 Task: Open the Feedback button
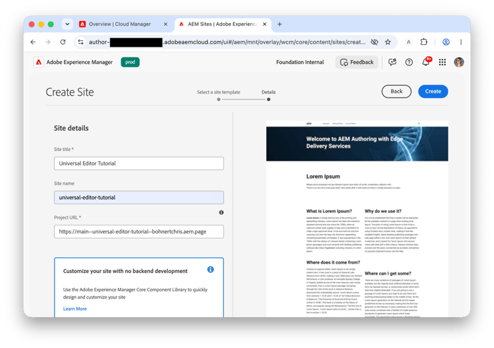356,62
